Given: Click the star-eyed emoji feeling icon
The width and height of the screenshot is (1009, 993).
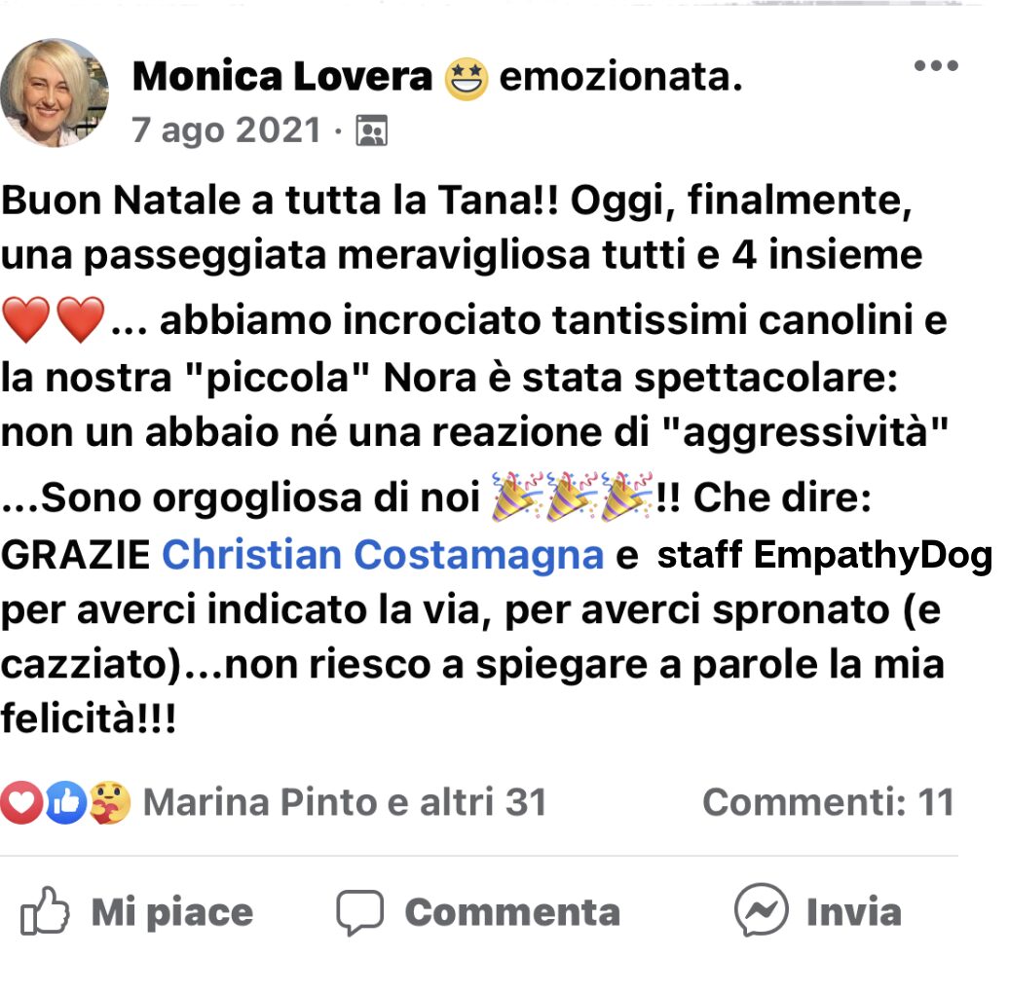Looking at the screenshot, I should [466, 78].
